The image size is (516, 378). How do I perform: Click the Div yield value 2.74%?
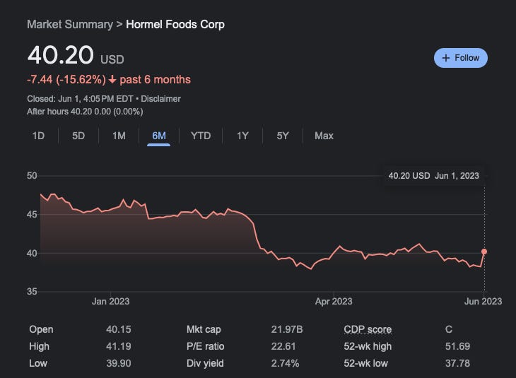click(285, 364)
